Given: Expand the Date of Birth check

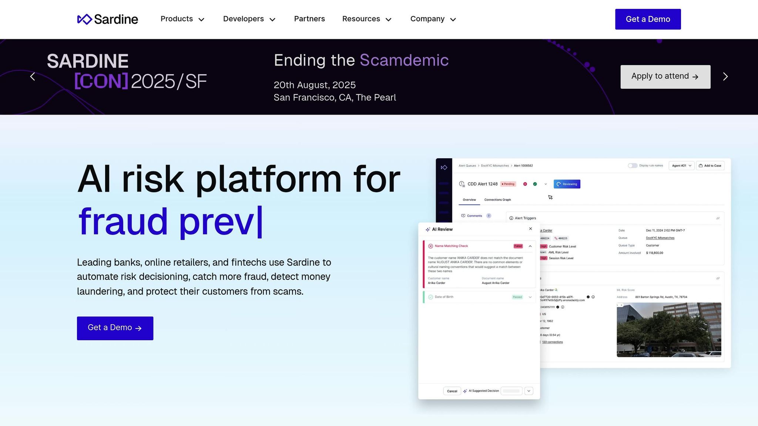Looking at the screenshot, I should pos(530,297).
